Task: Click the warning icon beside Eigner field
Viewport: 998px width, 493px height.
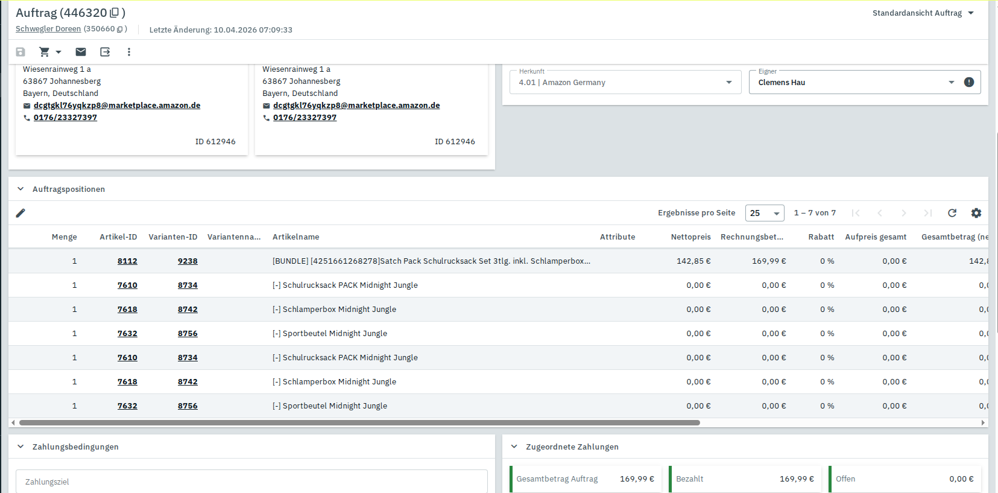Action: pos(969,82)
